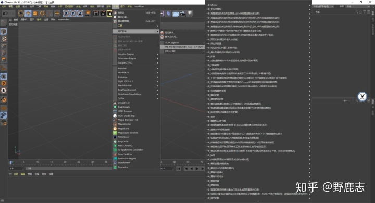
Task: Expand the Syflex submenu arrow
Action: tap(157, 98)
